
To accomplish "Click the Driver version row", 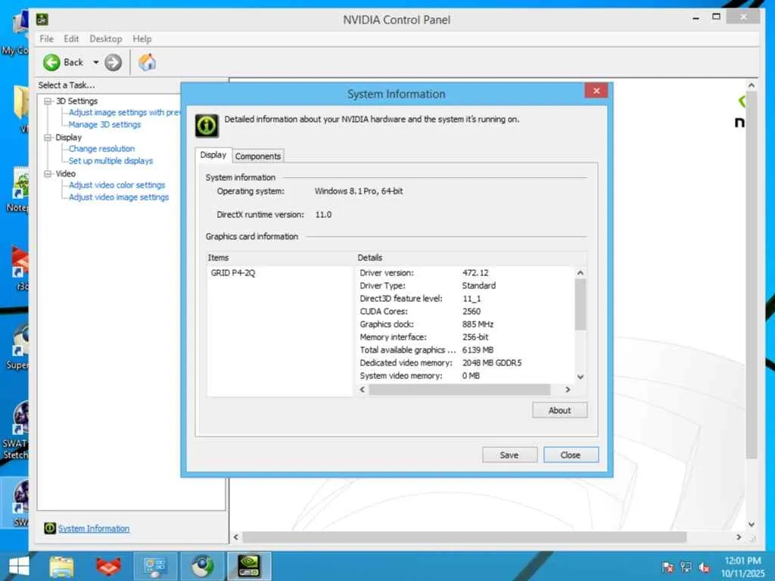I will tap(465, 272).
